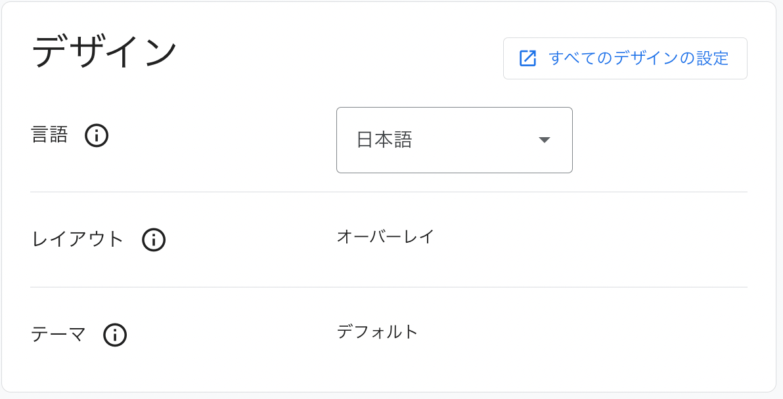Click the すべてのデザインの設定 label text
Image resolution: width=783 pixels, height=399 pixels.
coord(638,58)
